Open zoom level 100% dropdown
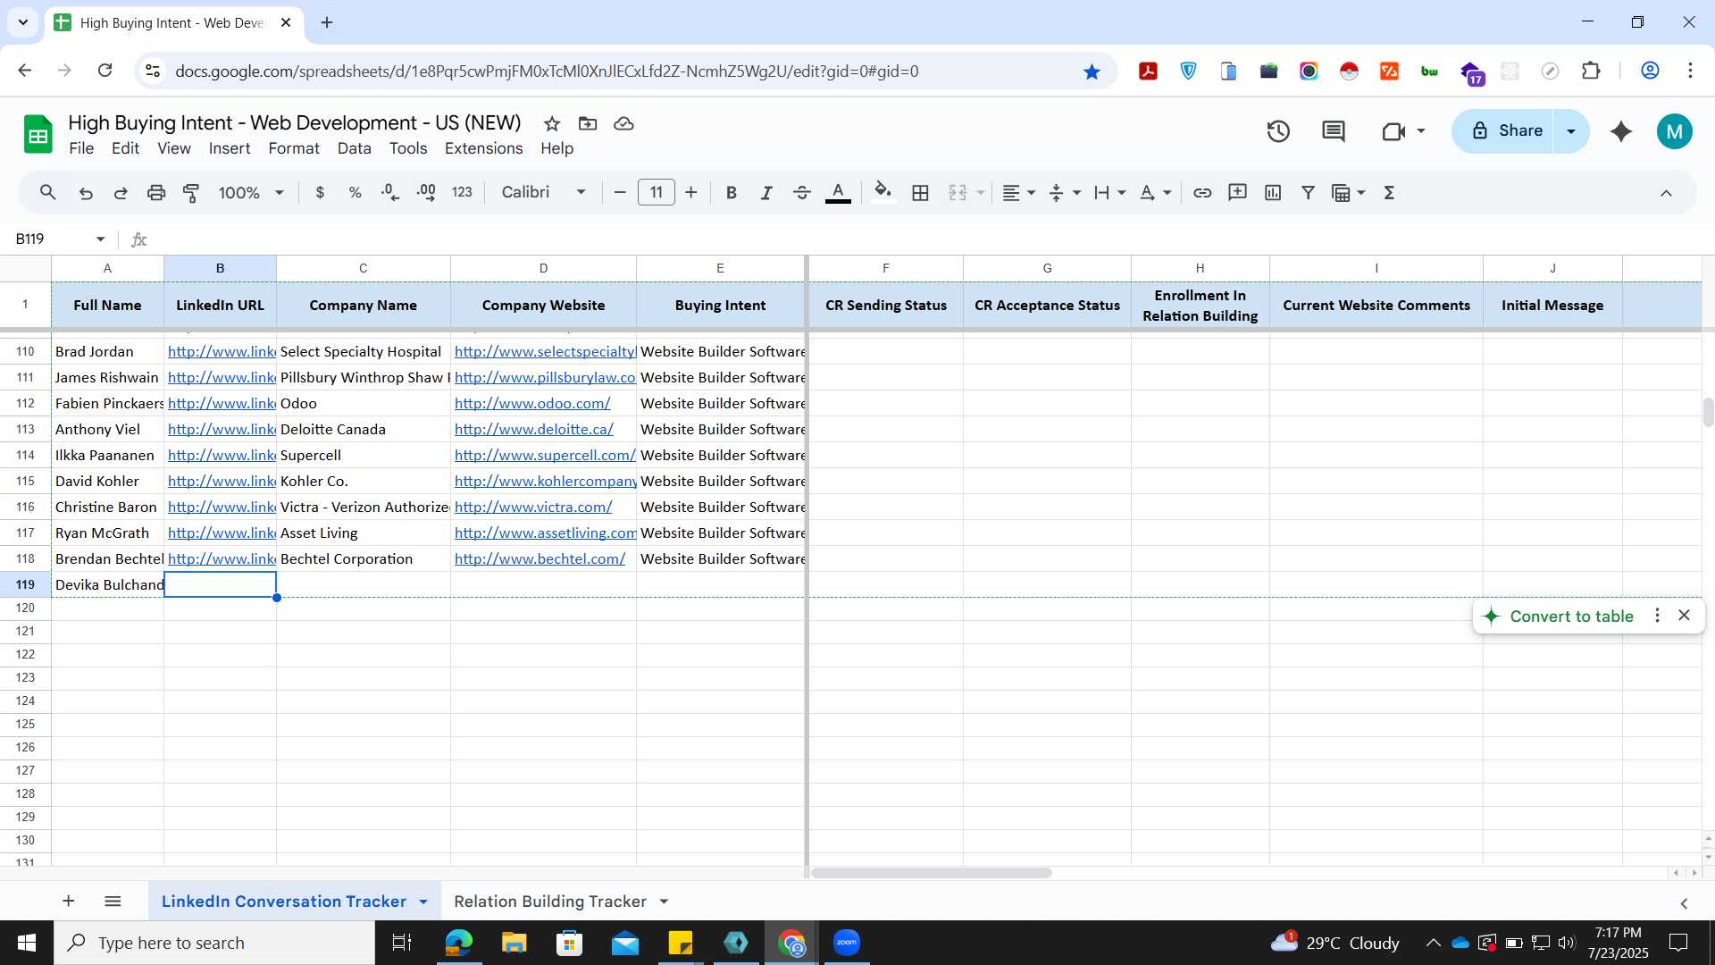This screenshot has height=965, width=1715. (251, 192)
